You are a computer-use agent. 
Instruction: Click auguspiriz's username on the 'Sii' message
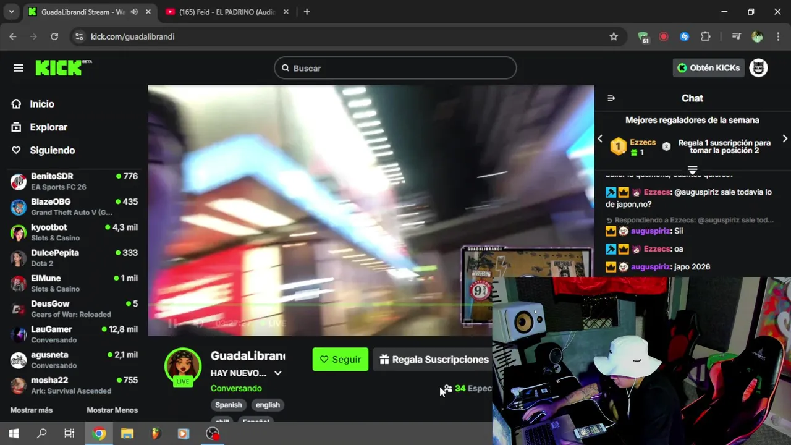[x=651, y=231]
